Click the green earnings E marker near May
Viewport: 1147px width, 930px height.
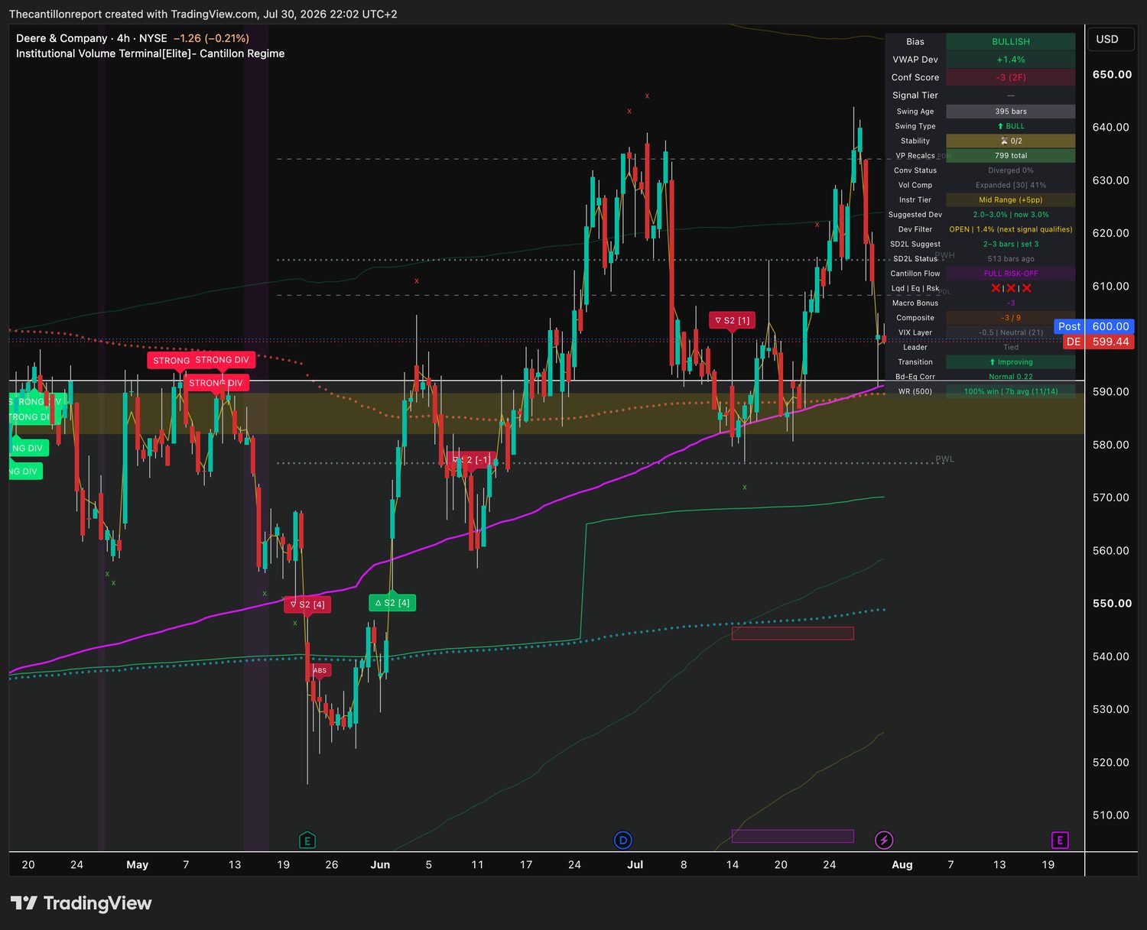307,841
